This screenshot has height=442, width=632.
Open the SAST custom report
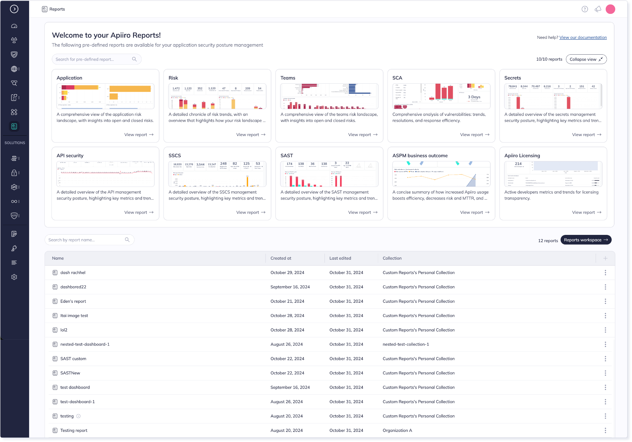coord(73,359)
